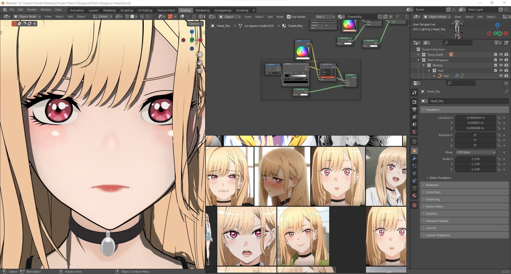Open the Object Mode dropdown in main viewport
This screenshot has width=511, height=274.
[27, 17]
